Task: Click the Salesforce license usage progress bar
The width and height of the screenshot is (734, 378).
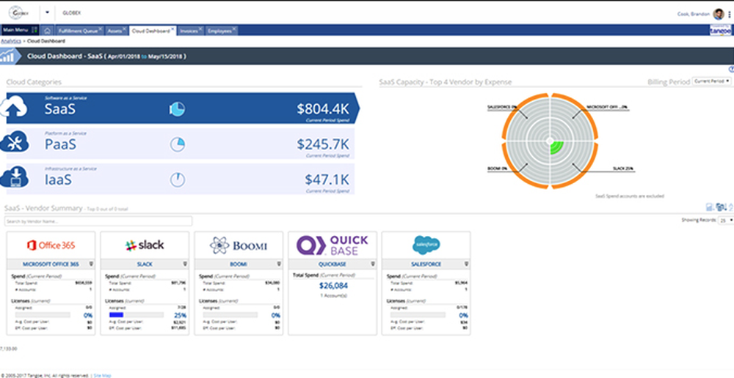Action: click(x=418, y=315)
